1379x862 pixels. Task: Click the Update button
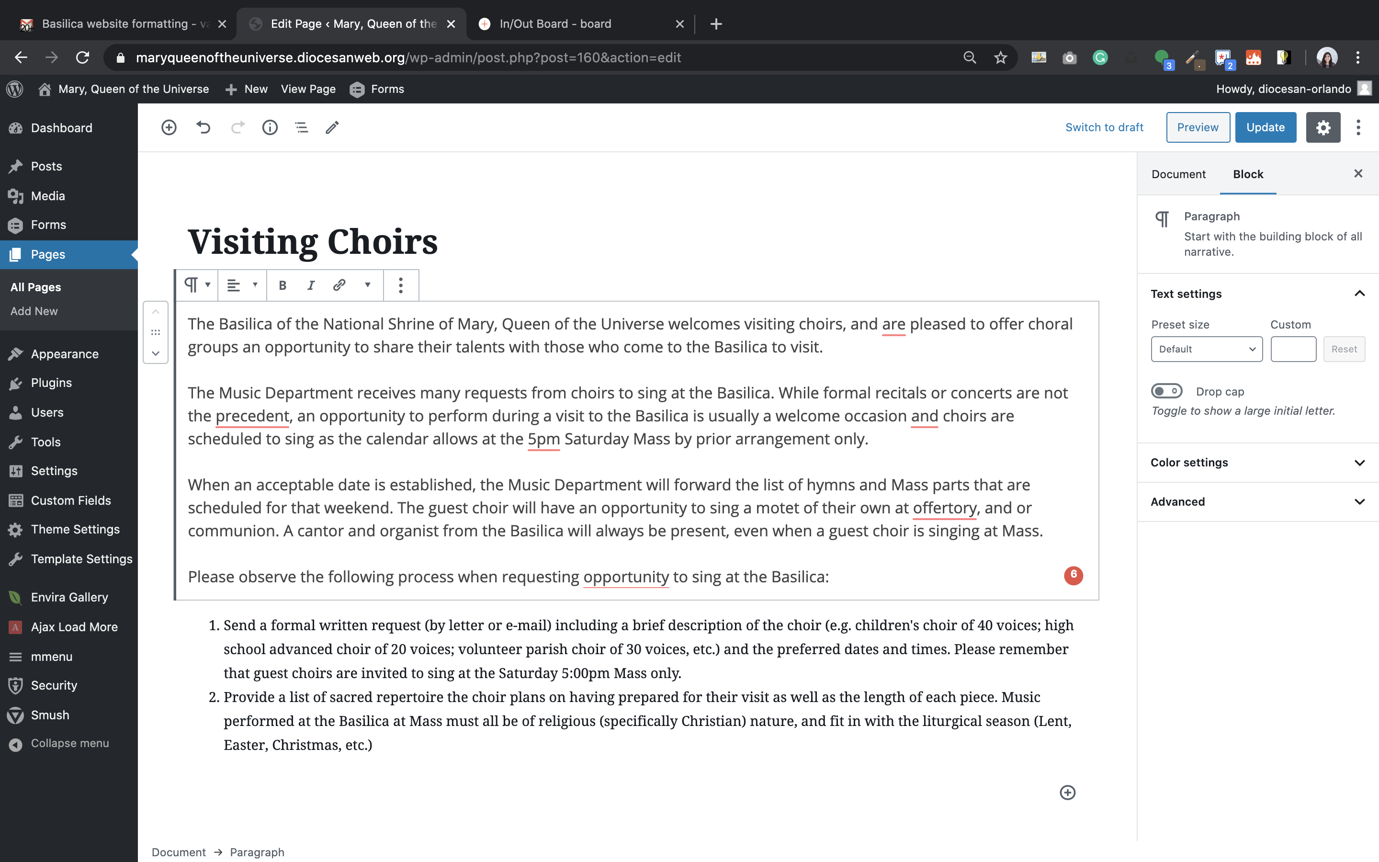pyautogui.click(x=1265, y=127)
